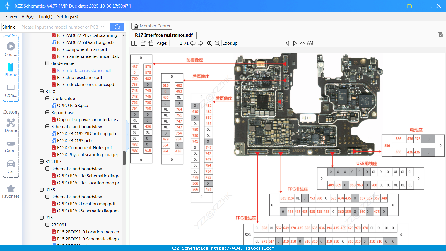Click the zoom out magnifier icon
Image resolution: width=446 pixels, height=251 pixels.
217,43
